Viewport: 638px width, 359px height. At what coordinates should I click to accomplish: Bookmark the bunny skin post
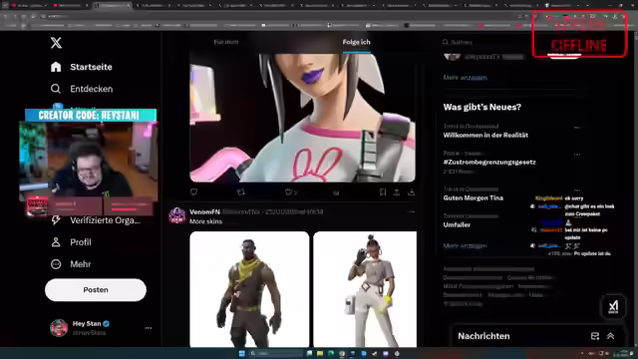[x=383, y=192]
